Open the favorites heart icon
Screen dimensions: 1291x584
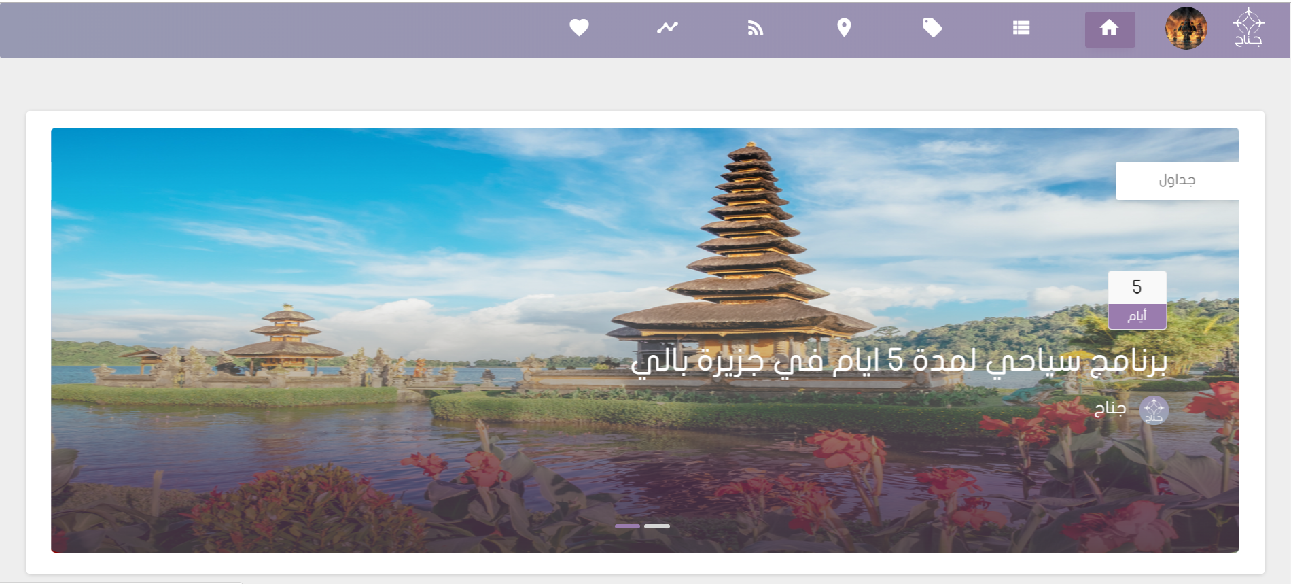point(579,28)
